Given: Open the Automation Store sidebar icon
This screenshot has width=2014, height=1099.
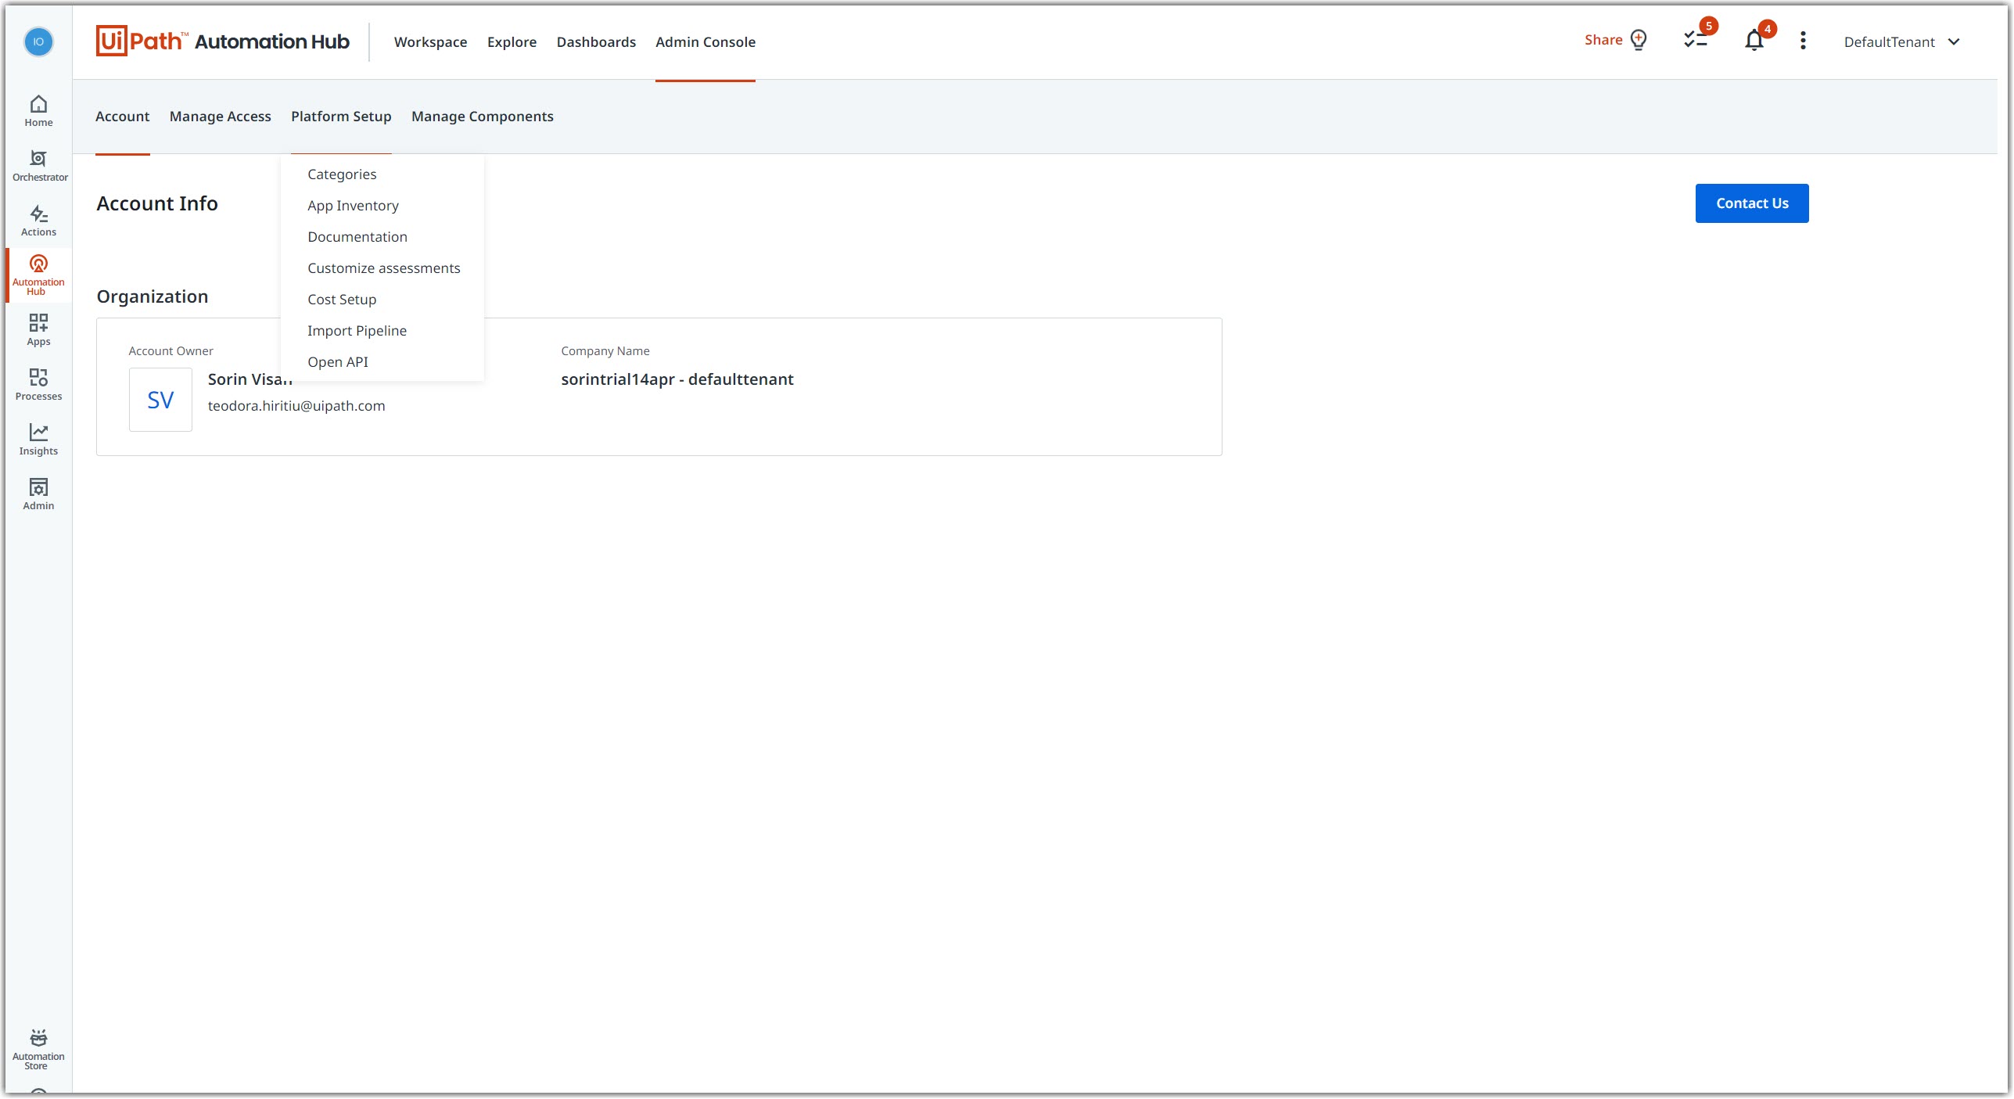Looking at the screenshot, I should pos(38,1048).
